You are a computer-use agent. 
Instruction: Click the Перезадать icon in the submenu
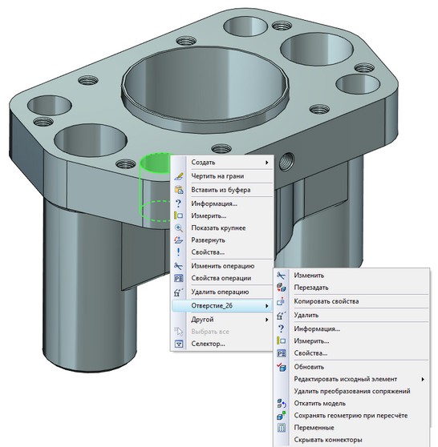pos(282,288)
